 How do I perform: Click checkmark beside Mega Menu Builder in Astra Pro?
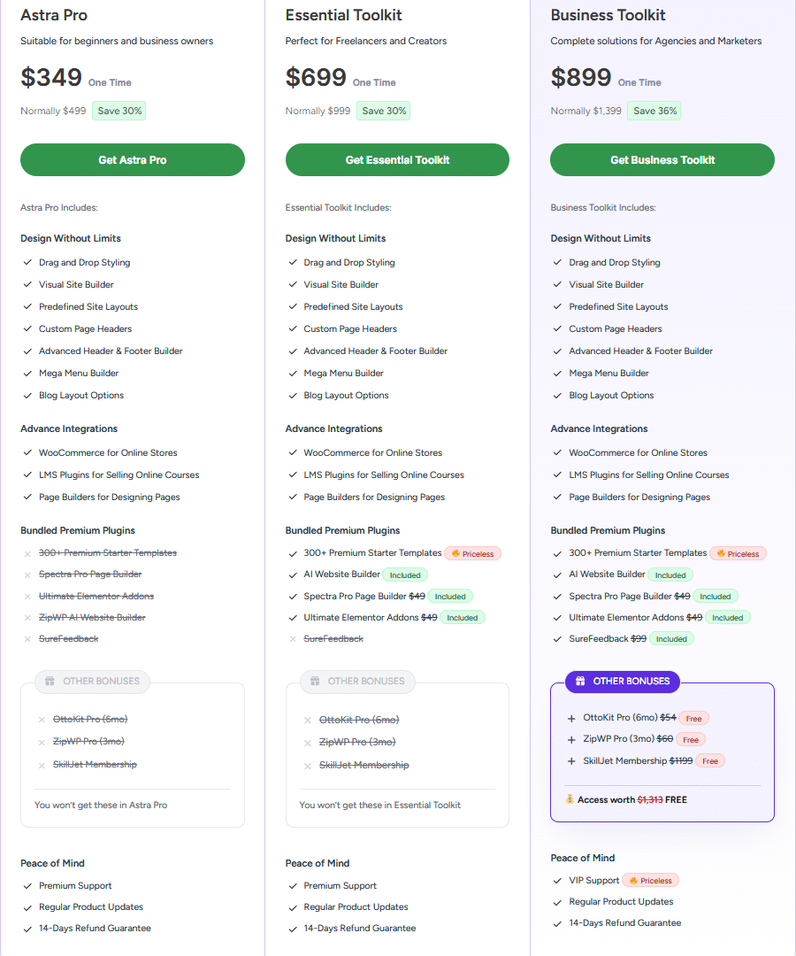(29, 374)
